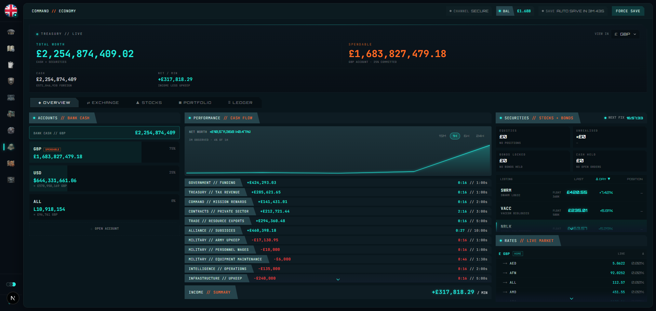Screen dimensions: 656x311
Task: Open the server cabinet sidebar icon
Action: [x=11, y=114]
